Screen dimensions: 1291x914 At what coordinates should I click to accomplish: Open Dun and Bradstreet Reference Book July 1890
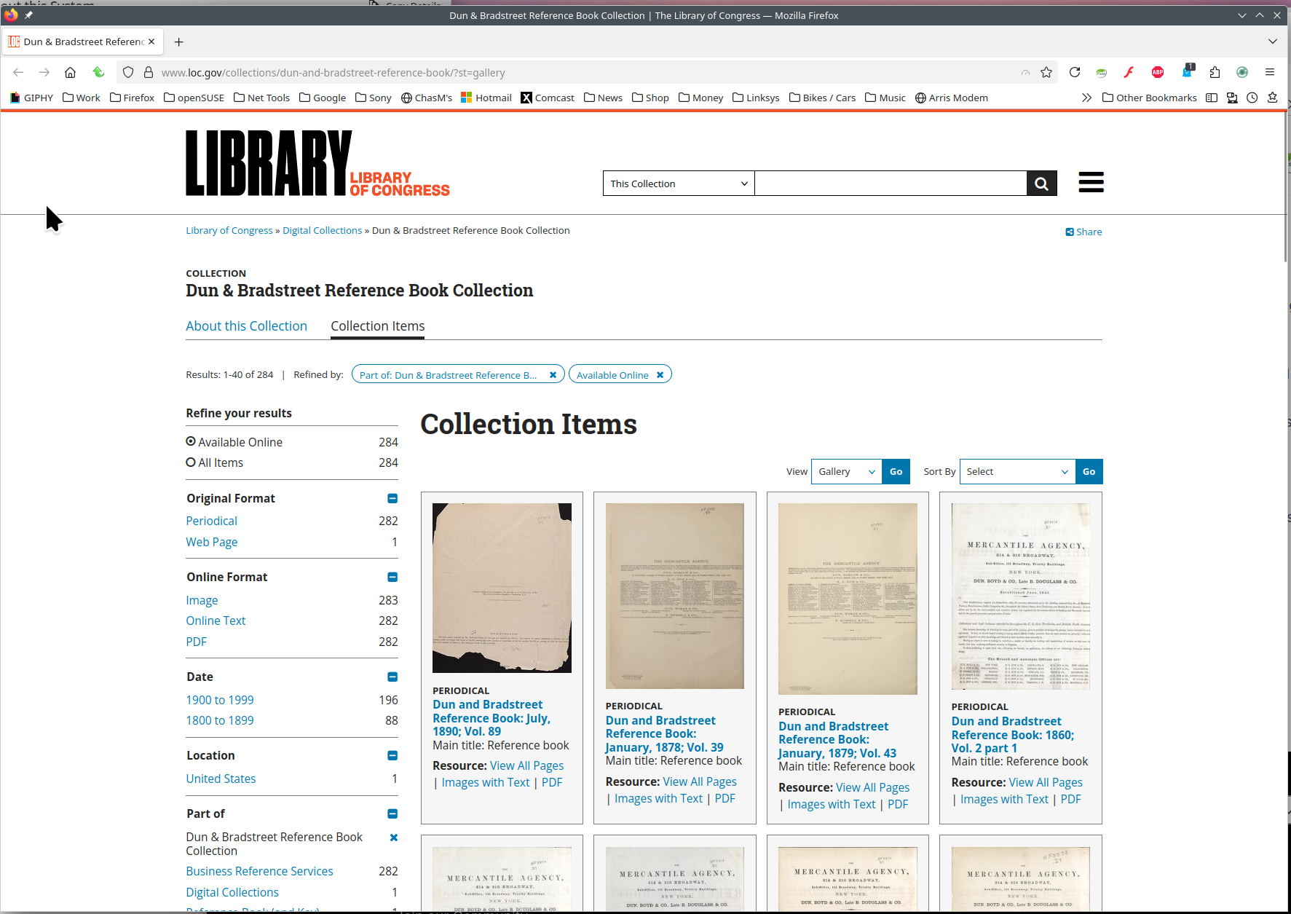[x=491, y=718]
